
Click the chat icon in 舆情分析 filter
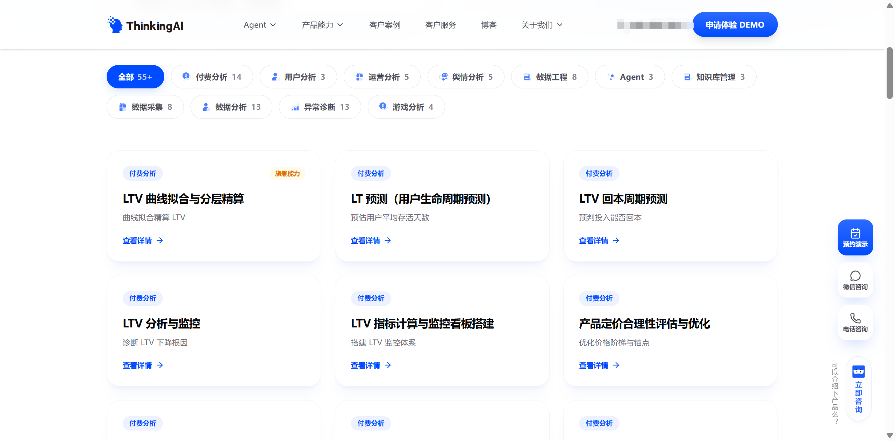[443, 77]
